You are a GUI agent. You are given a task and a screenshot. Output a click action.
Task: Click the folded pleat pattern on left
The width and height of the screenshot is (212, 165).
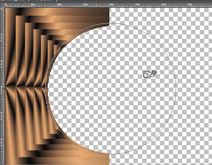pyautogui.click(x=27, y=87)
